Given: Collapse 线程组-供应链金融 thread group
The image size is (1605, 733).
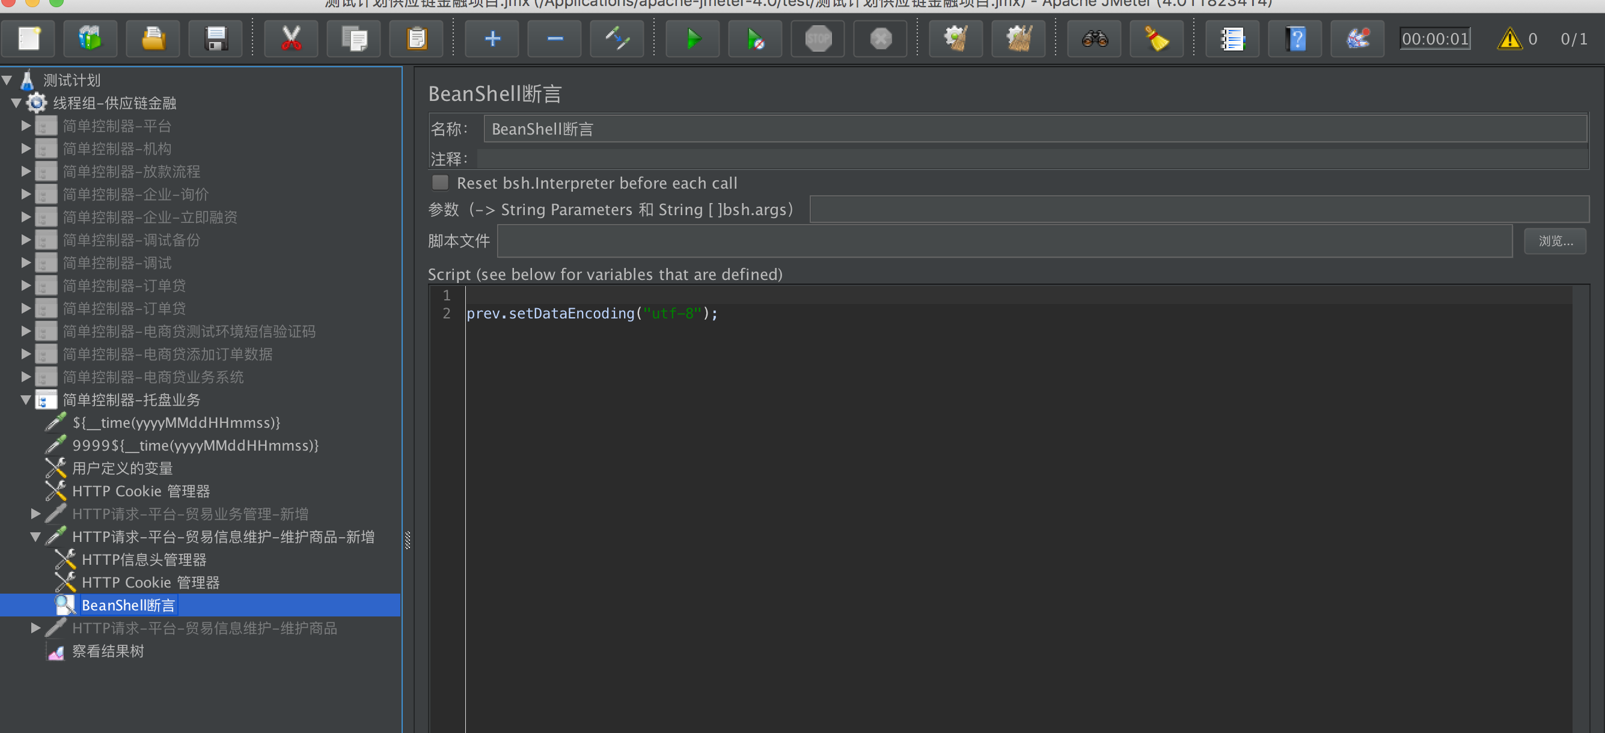Looking at the screenshot, I should pos(16,103).
